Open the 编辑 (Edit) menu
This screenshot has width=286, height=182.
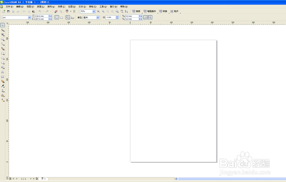[x=20, y=7]
